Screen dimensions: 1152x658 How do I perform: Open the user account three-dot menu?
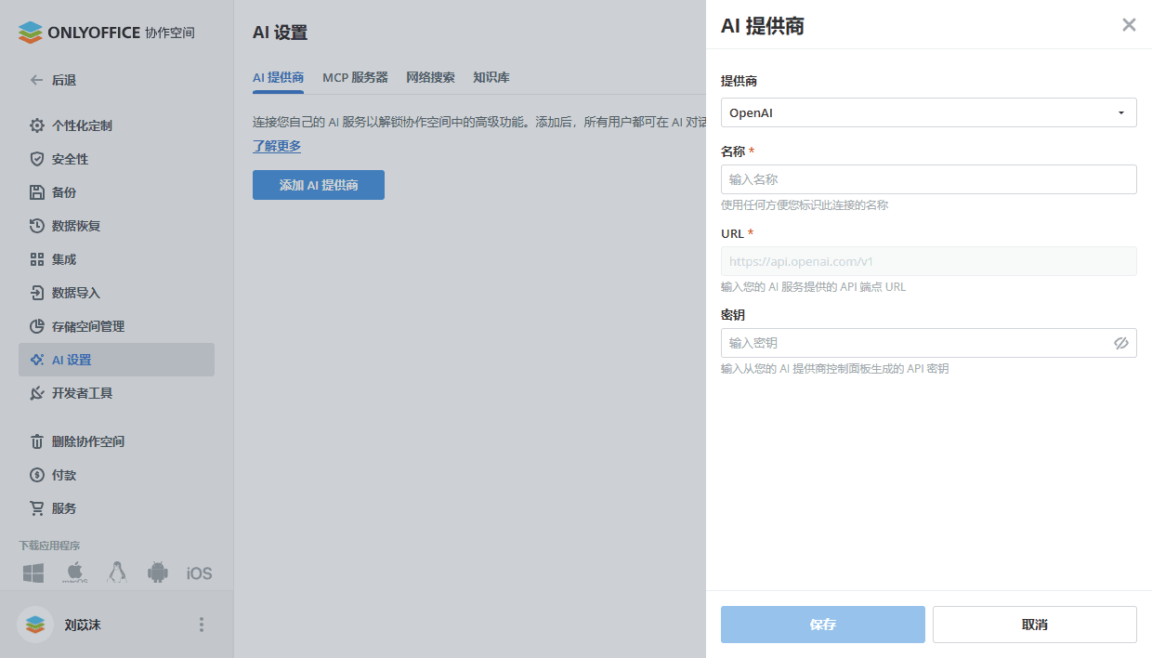point(201,625)
